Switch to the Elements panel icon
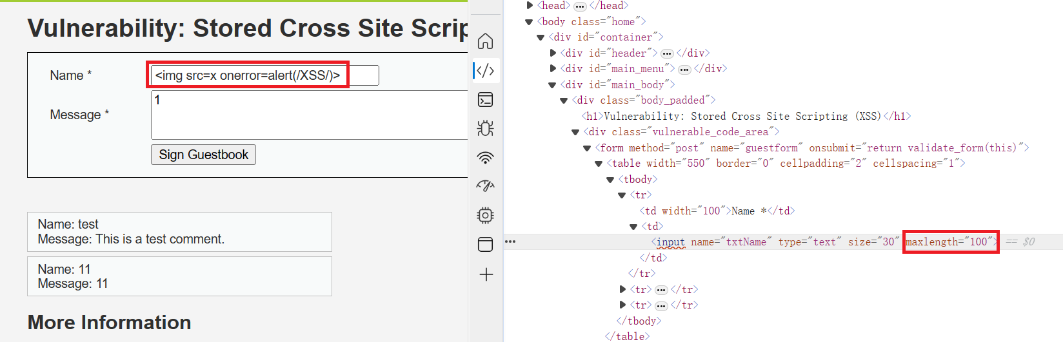This screenshot has height=342, width=1063. pos(485,70)
